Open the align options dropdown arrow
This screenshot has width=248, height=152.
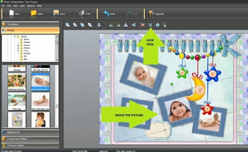click(x=104, y=25)
